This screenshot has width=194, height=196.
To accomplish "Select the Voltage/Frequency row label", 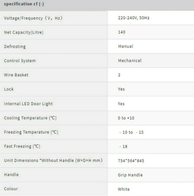I will tap(33, 18).
